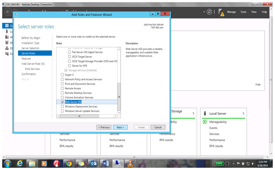Open Local Server tile header
This screenshot has height=169, width=275.
click(218, 114)
